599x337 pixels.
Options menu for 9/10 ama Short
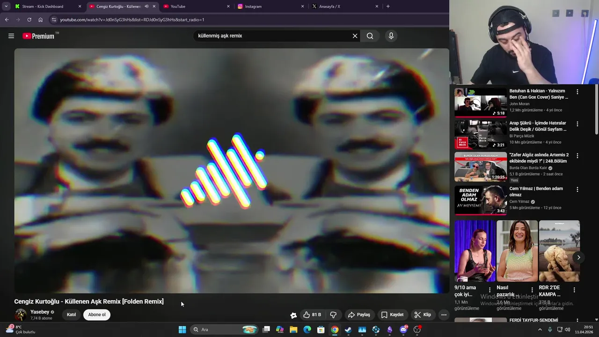click(490, 290)
